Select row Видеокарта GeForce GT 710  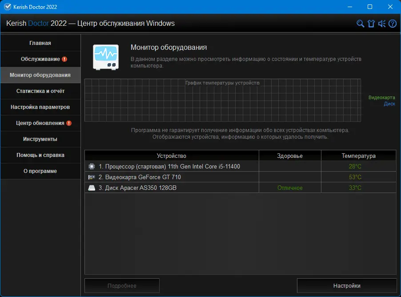(x=241, y=177)
